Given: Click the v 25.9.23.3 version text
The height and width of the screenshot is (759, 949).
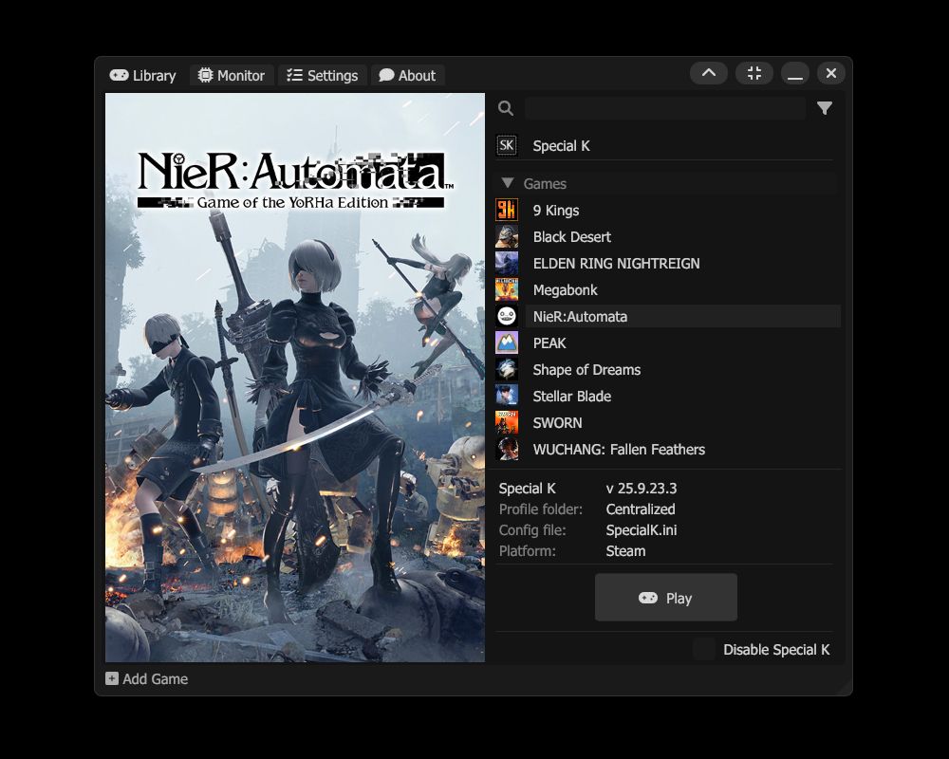Looking at the screenshot, I should pos(641,489).
